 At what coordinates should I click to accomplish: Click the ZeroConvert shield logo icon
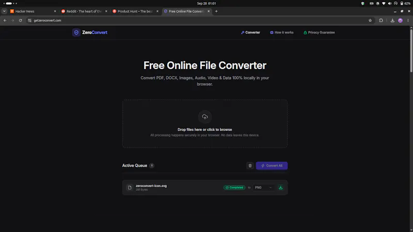(x=76, y=32)
